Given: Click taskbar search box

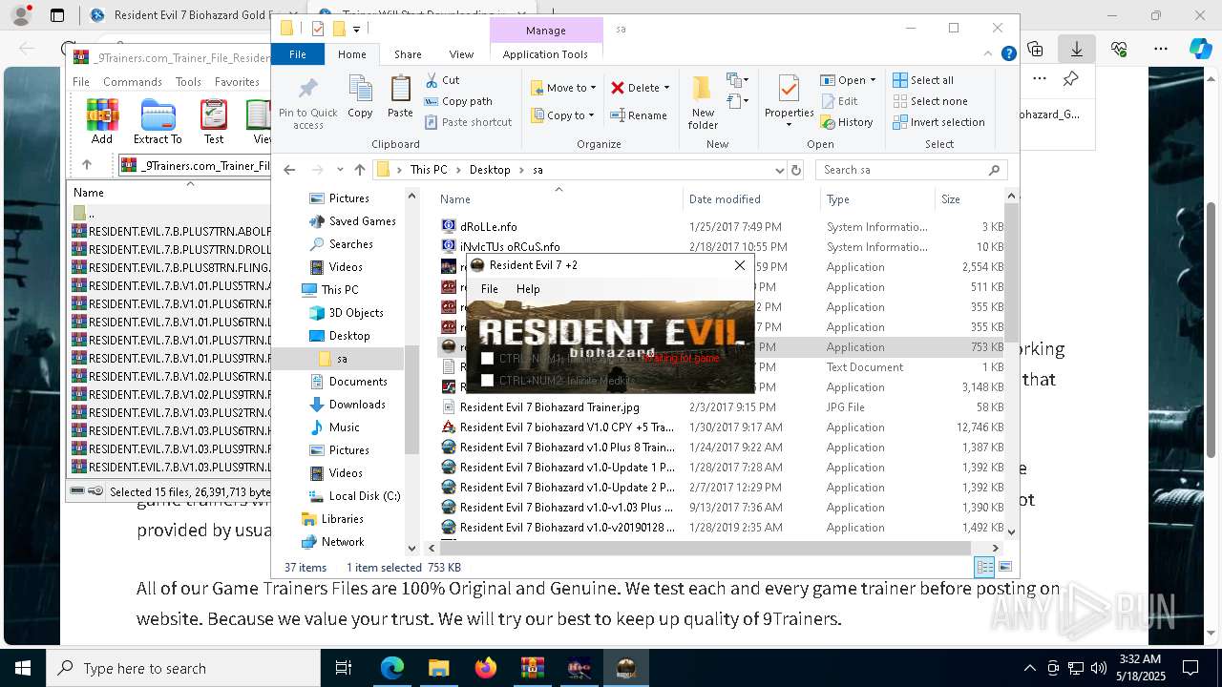Looking at the screenshot, I should 183,668.
